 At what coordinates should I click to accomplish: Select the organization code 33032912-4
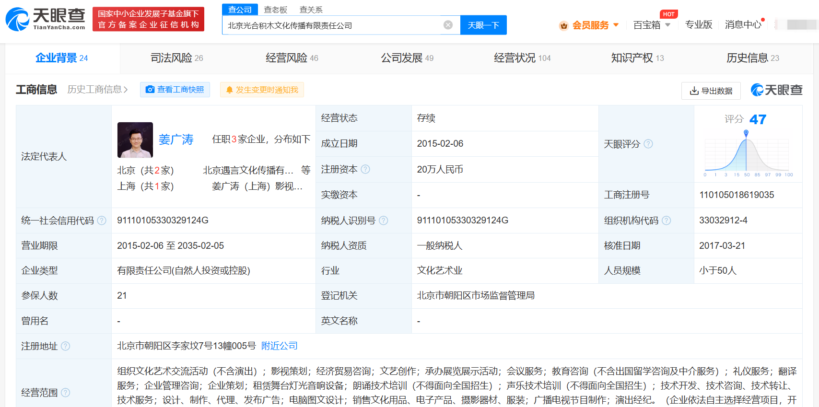(723, 221)
